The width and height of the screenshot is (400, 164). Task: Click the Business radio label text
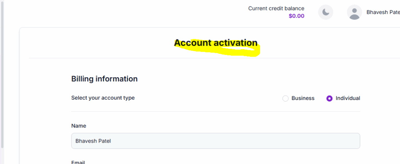pos(303,98)
